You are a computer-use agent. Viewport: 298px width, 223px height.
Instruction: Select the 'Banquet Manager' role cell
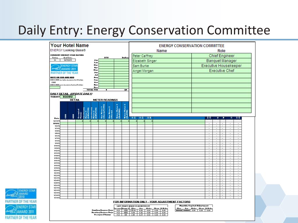point(221,61)
